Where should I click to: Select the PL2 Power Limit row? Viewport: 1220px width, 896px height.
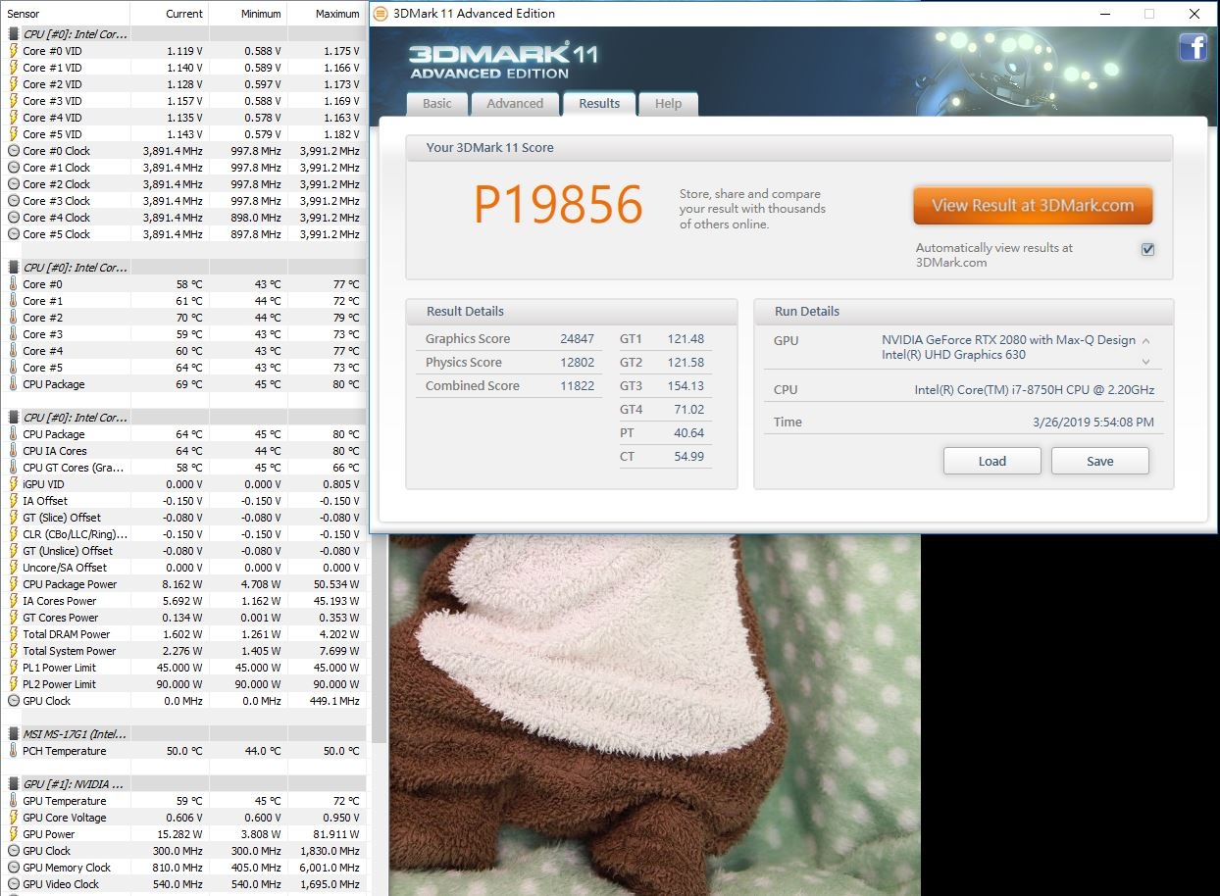click(183, 684)
